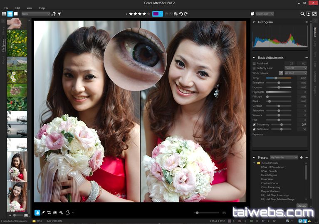The width and height of the screenshot is (319, 224).
Task: Rotate image left with undo arrow icon
Action: [x=181, y=14]
